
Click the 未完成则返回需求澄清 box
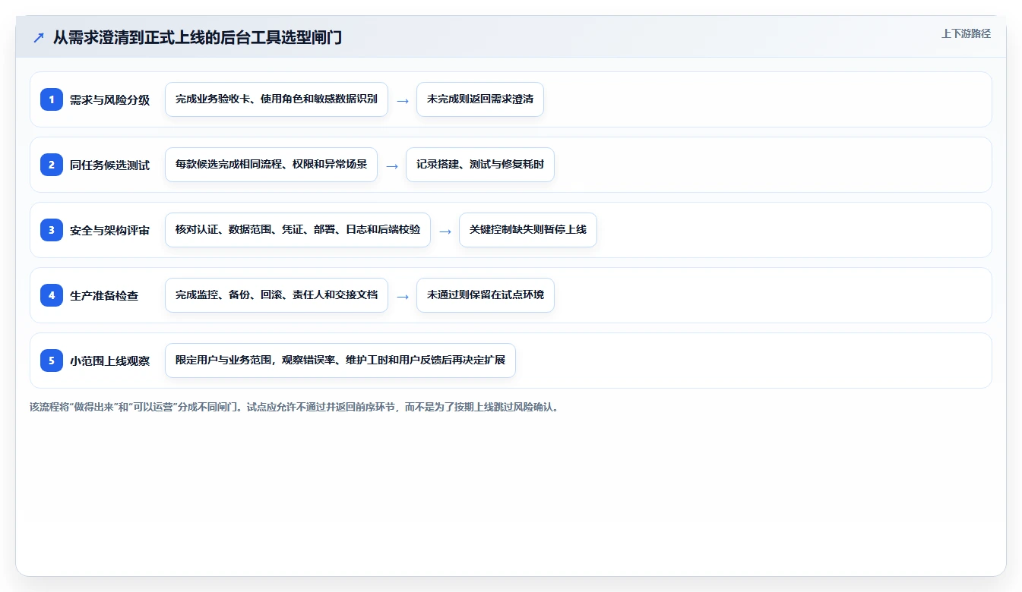pyautogui.click(x=480, y=99)
